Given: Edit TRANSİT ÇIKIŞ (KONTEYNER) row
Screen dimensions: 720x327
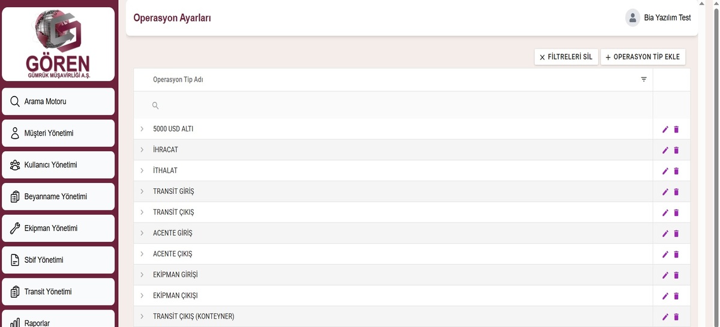Looking at the screenshot, I should point(665,317).
